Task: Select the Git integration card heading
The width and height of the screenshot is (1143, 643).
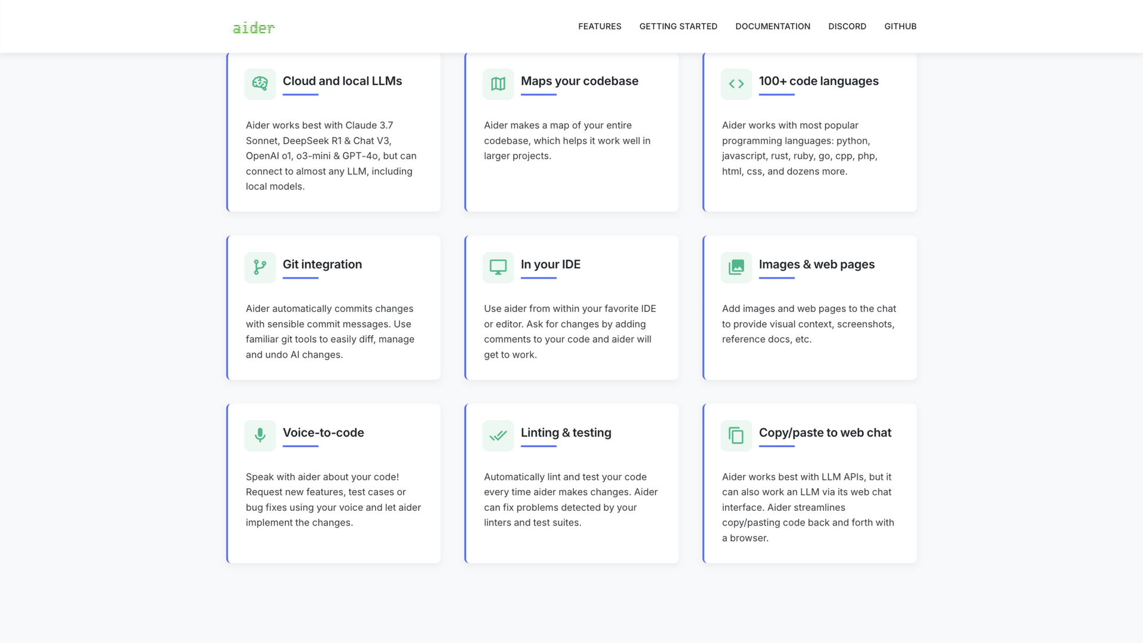Action: click(322, 264)
